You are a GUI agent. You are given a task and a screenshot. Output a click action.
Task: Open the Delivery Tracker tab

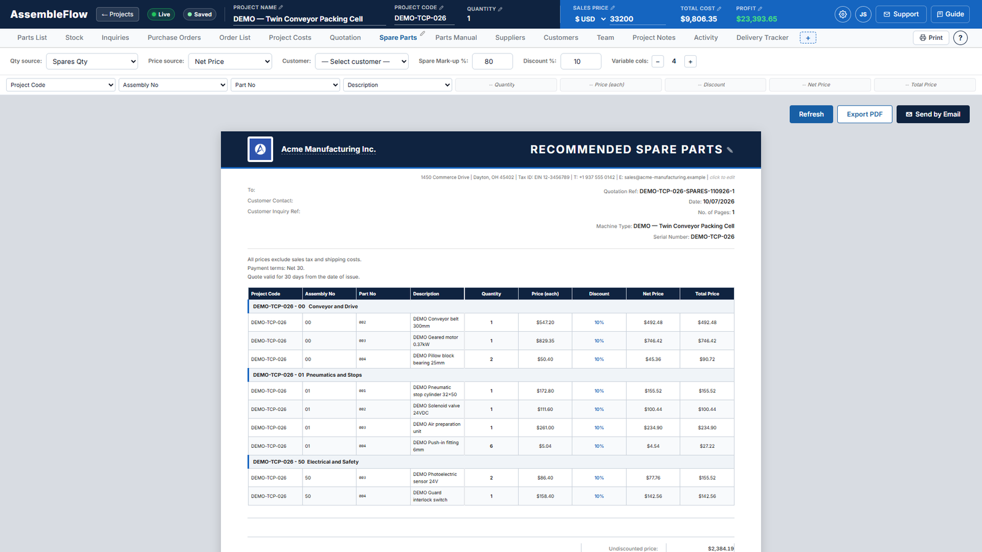762,38
